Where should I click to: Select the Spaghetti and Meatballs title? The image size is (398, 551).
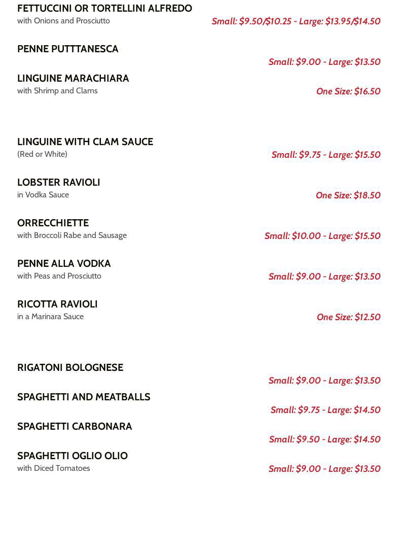tap(84, 397)
